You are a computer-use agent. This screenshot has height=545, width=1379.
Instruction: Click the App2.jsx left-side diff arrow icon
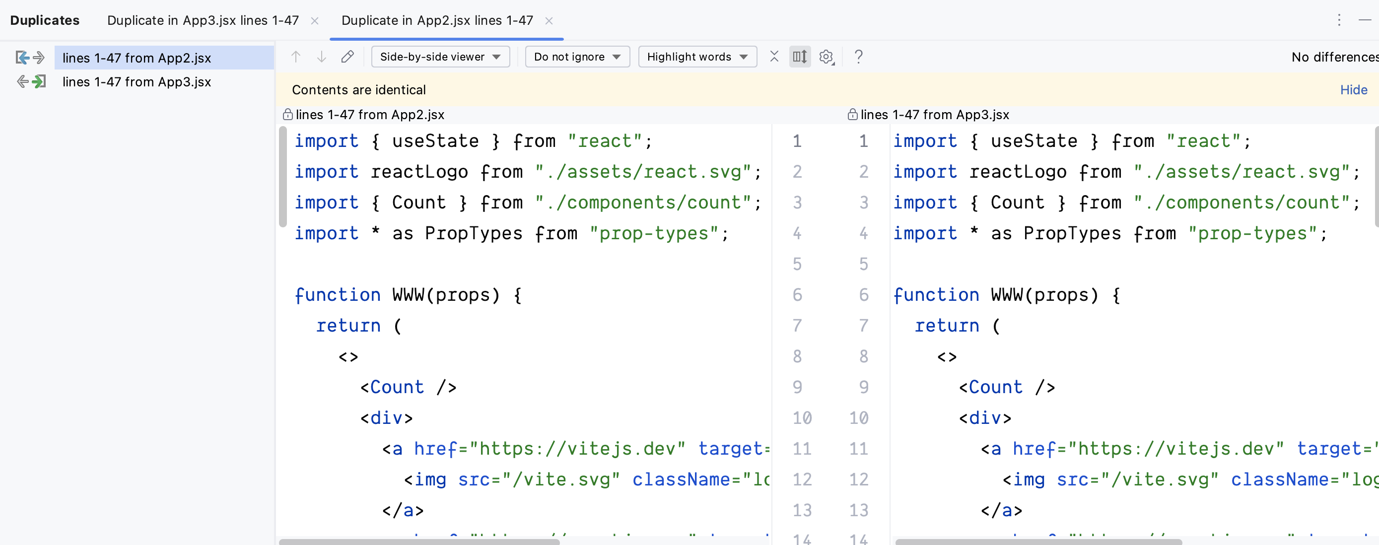click(x=22, y=57)
